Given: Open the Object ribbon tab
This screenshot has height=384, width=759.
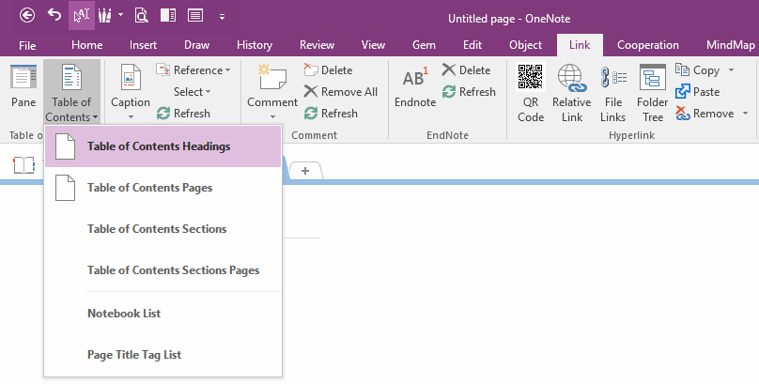Looking at the screenshot, I should [525, 45].
